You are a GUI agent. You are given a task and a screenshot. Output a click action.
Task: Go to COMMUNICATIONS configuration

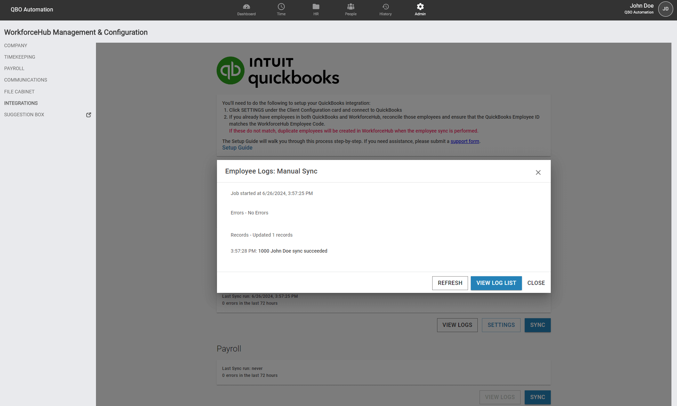coord(25,80)
